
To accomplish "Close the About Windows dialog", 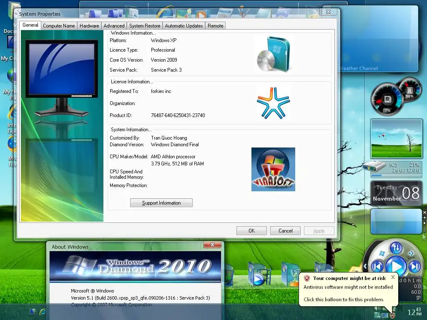I will (x=212, y=245).
